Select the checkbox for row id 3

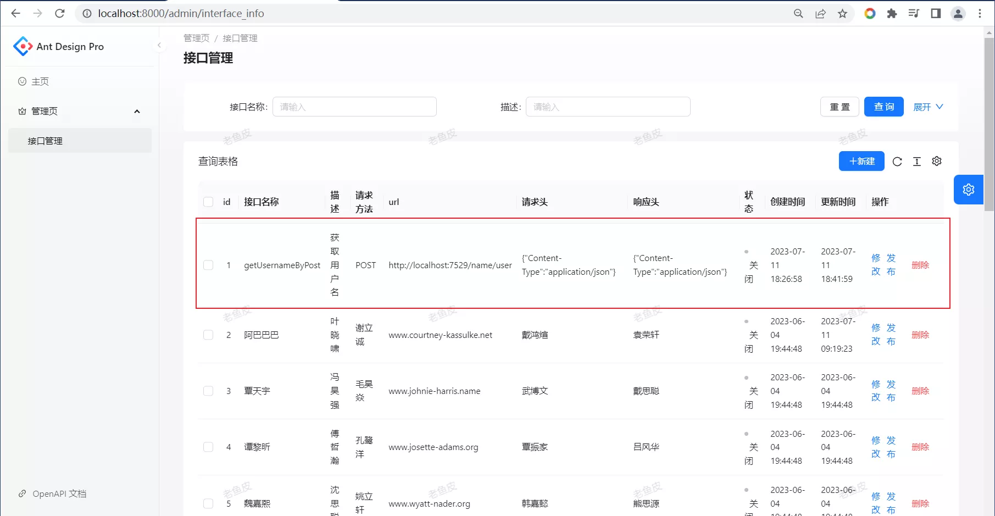(208, 391)
